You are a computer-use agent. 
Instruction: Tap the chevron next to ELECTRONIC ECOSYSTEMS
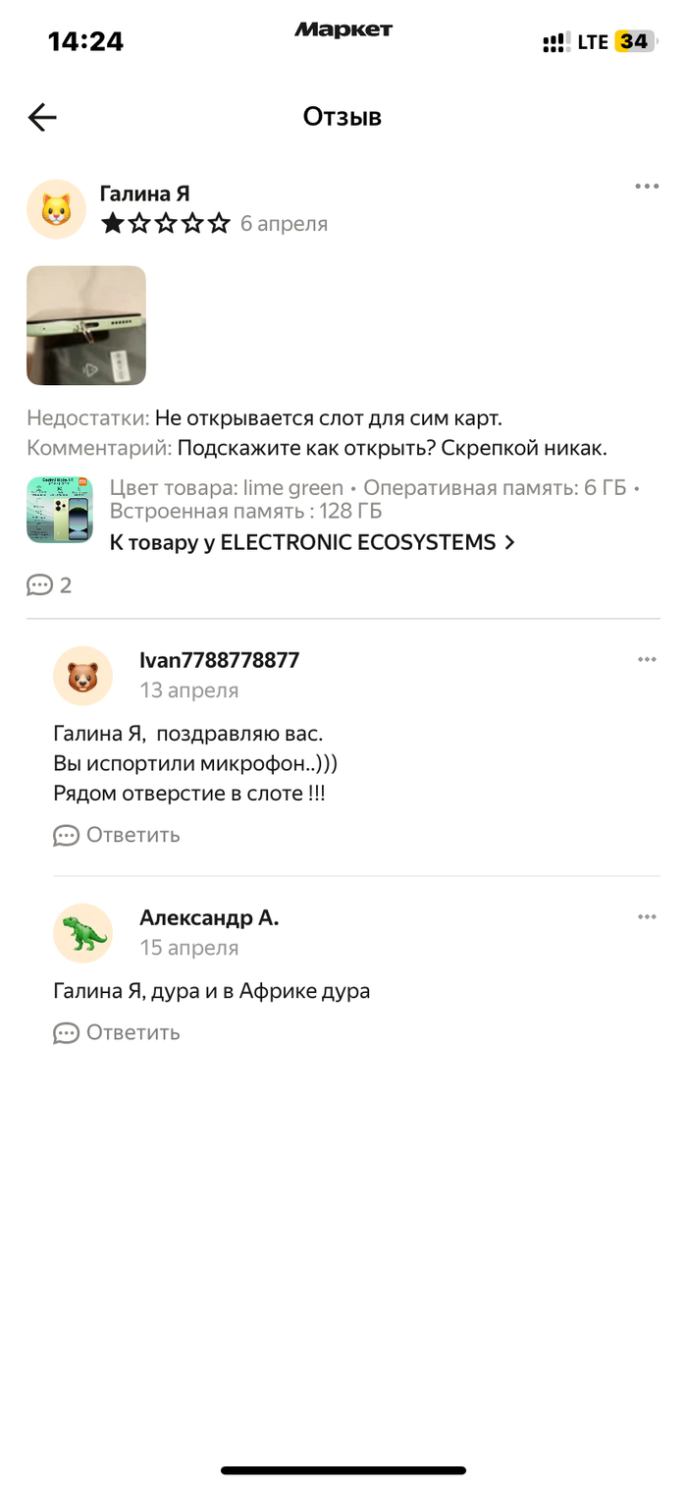tap(509, 542)
